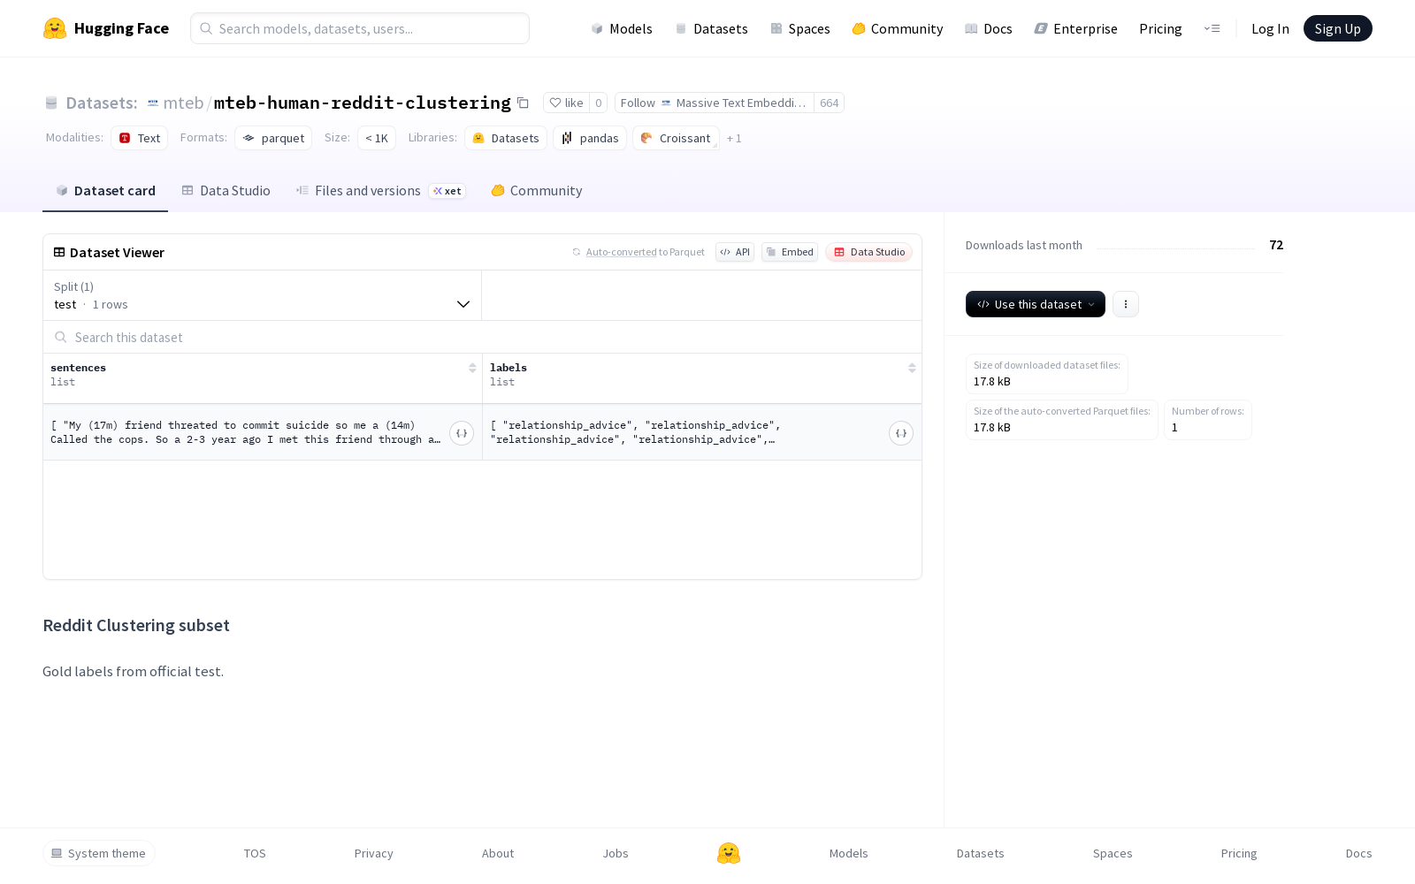Click the follower count 664
Image resolution: width=1415 pixels, height=884 pixels.
click(829, 103)
